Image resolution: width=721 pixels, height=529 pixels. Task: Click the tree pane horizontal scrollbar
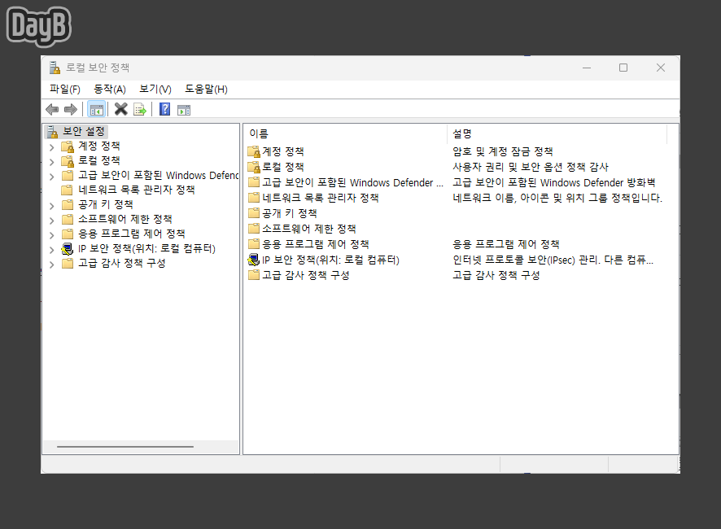(x=125, y=446)
